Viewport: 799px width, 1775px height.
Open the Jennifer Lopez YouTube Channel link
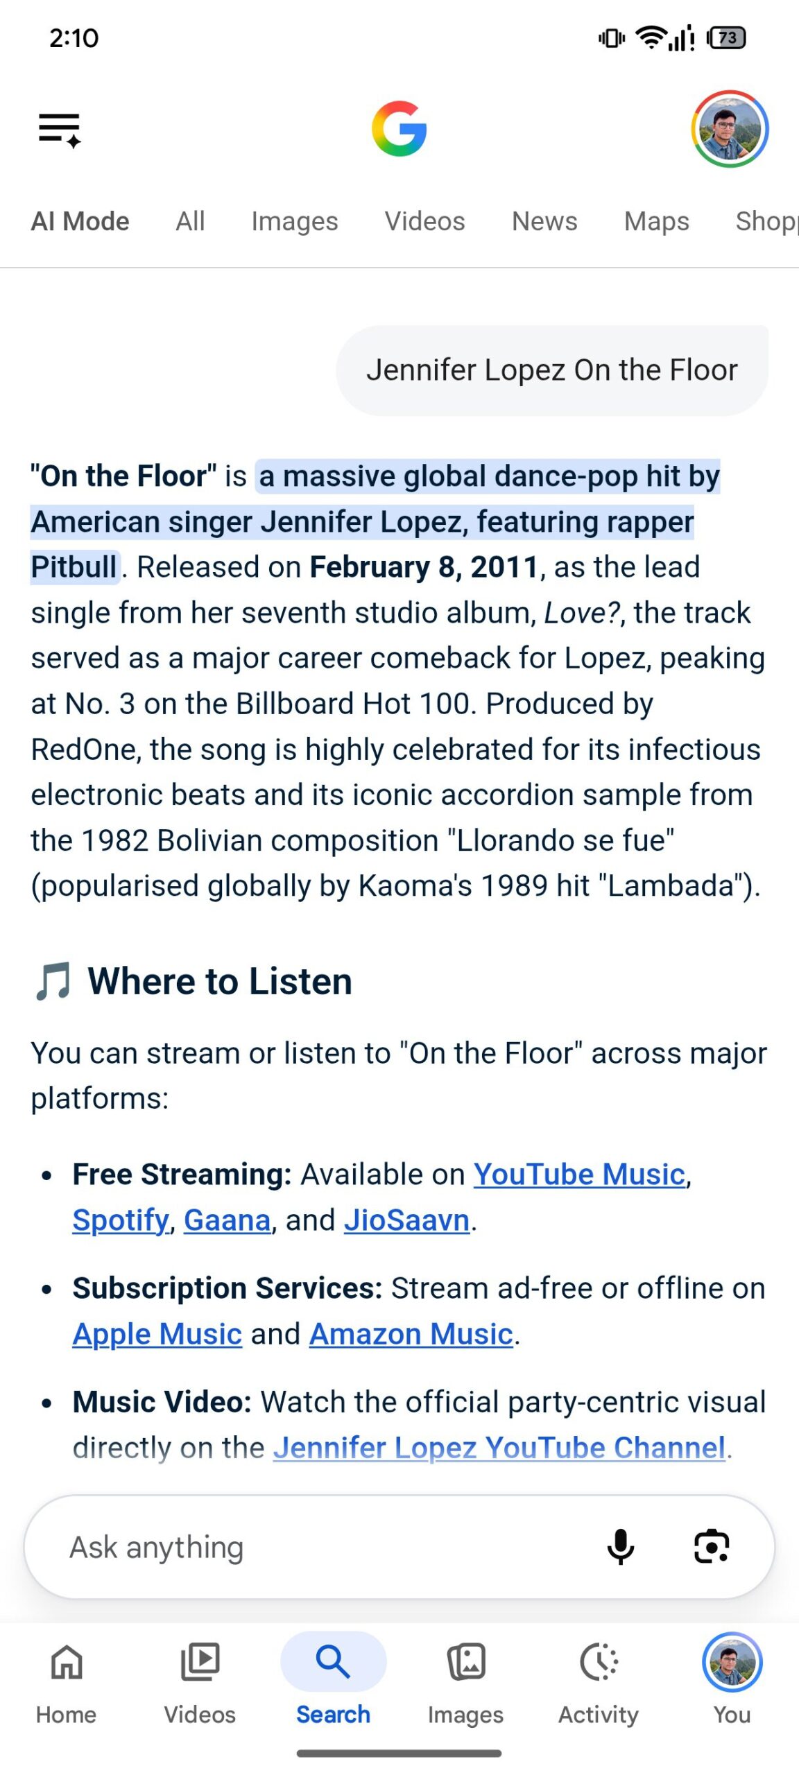coord(499,1448)
